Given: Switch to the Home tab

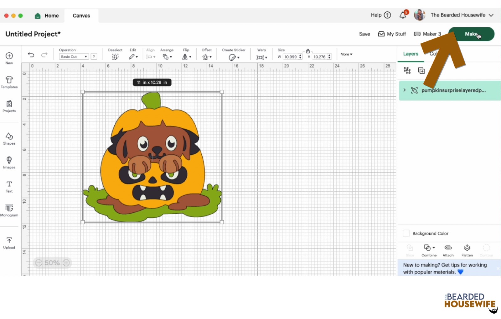Looking at the screenshot, I should (47, 16).
